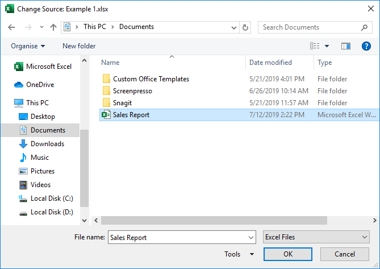Open Local Disk (C:) in sidebar
Viewport: 380px width, 269px height.
coord(52,198)
